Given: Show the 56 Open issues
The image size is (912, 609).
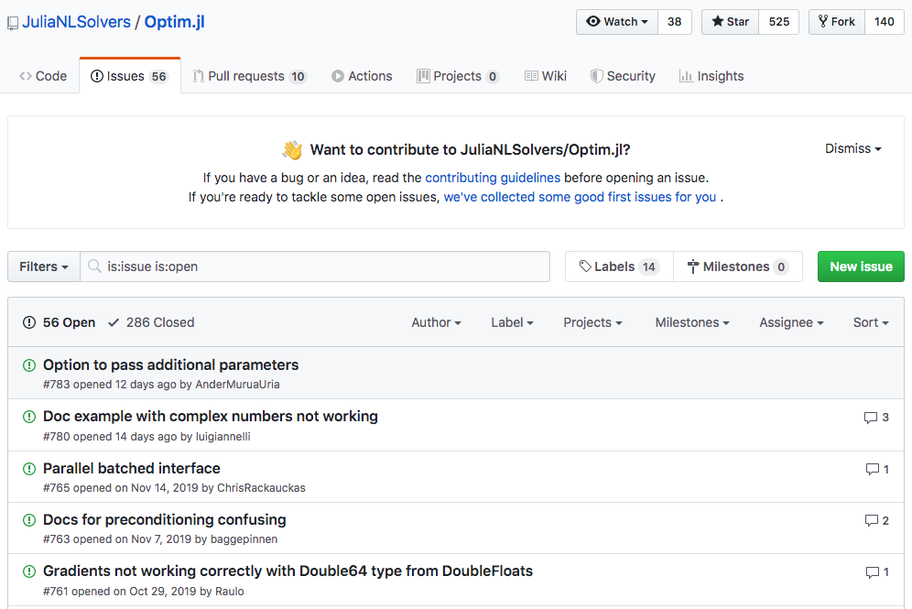Looking at the screenshot, I should point(59,322).
